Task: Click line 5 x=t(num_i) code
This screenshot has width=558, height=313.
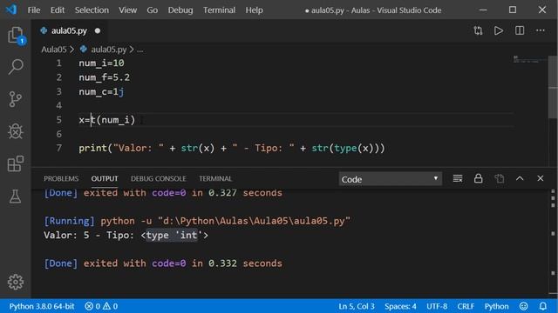Action: (107, 120)
